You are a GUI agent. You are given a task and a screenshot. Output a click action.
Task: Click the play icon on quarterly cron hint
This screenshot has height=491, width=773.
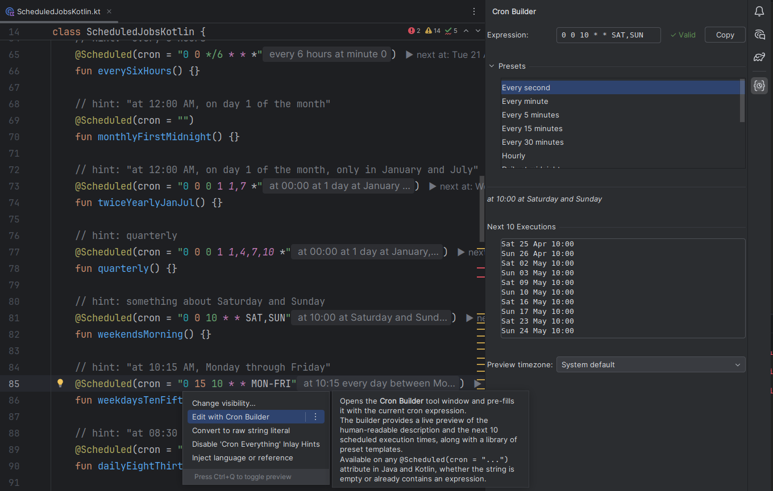[461, 252]
